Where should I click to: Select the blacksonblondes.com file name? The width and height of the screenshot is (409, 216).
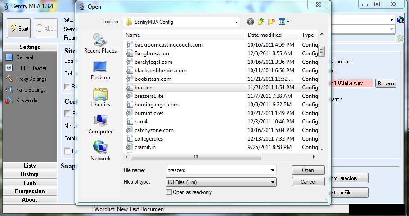click(161, 71)
